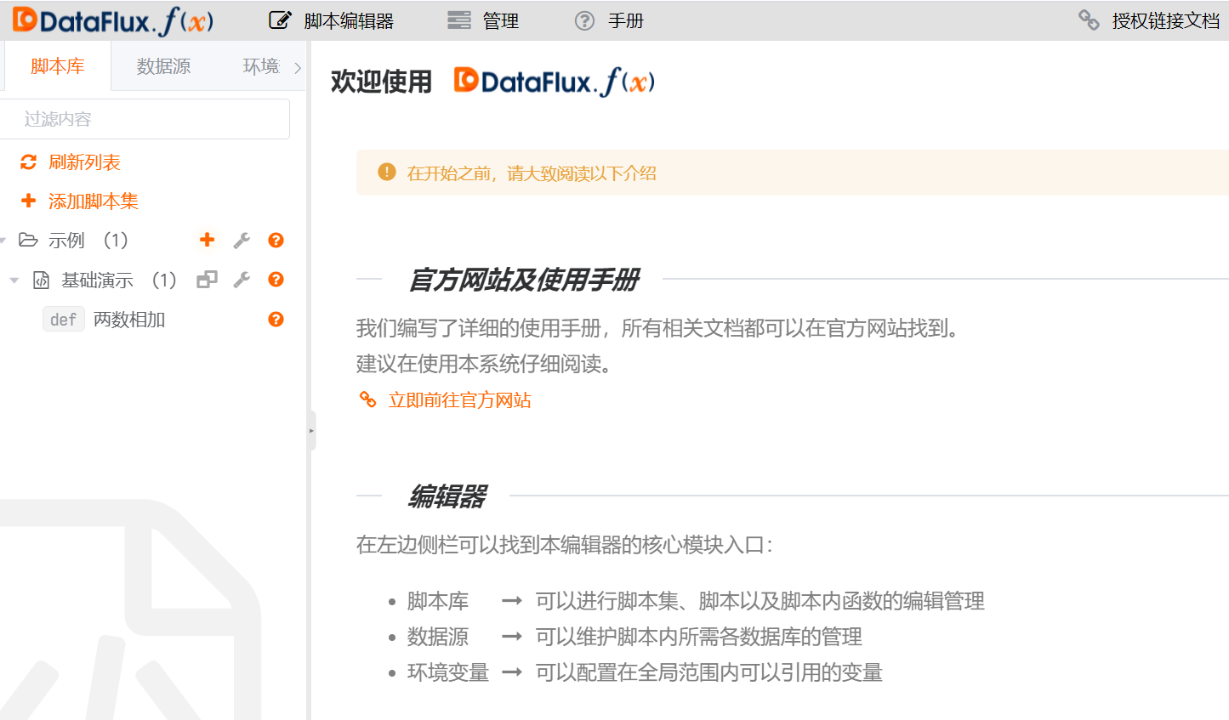The width and height of the screenshot is (1229, 720).
Task: Click the sidebar collapse handle
Action: click(311, 431)
